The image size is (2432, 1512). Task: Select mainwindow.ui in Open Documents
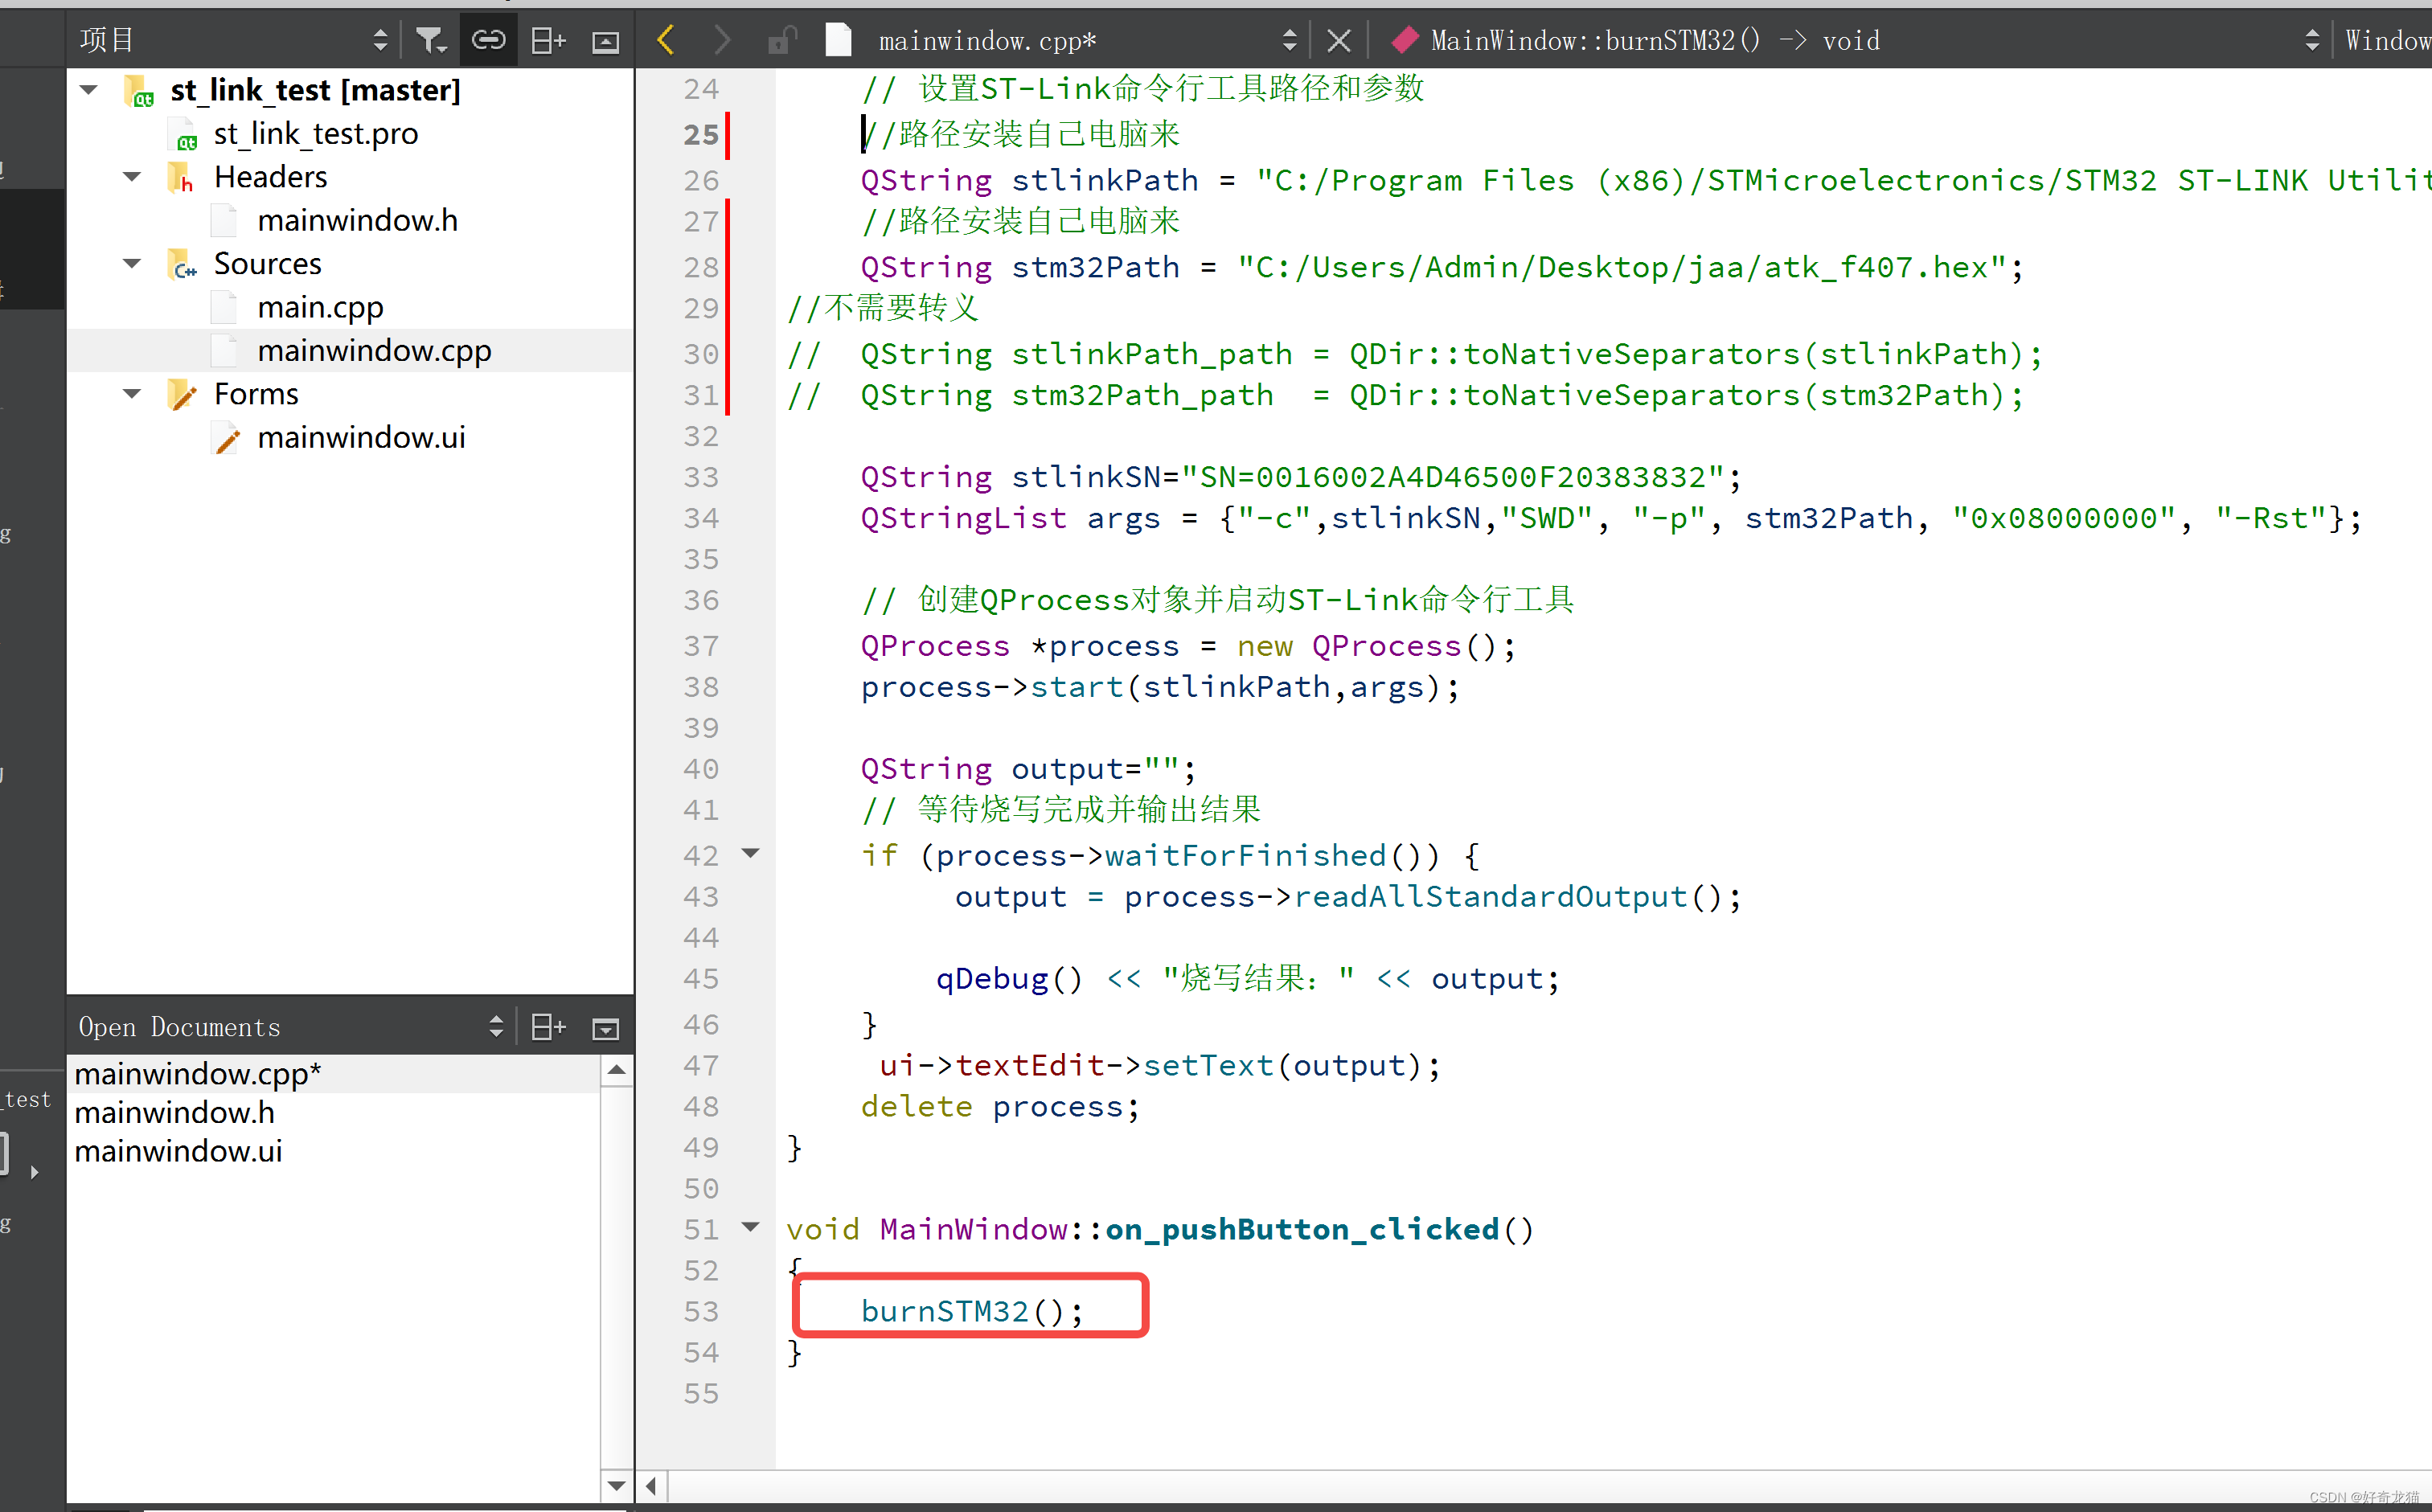coord(178,1151)
